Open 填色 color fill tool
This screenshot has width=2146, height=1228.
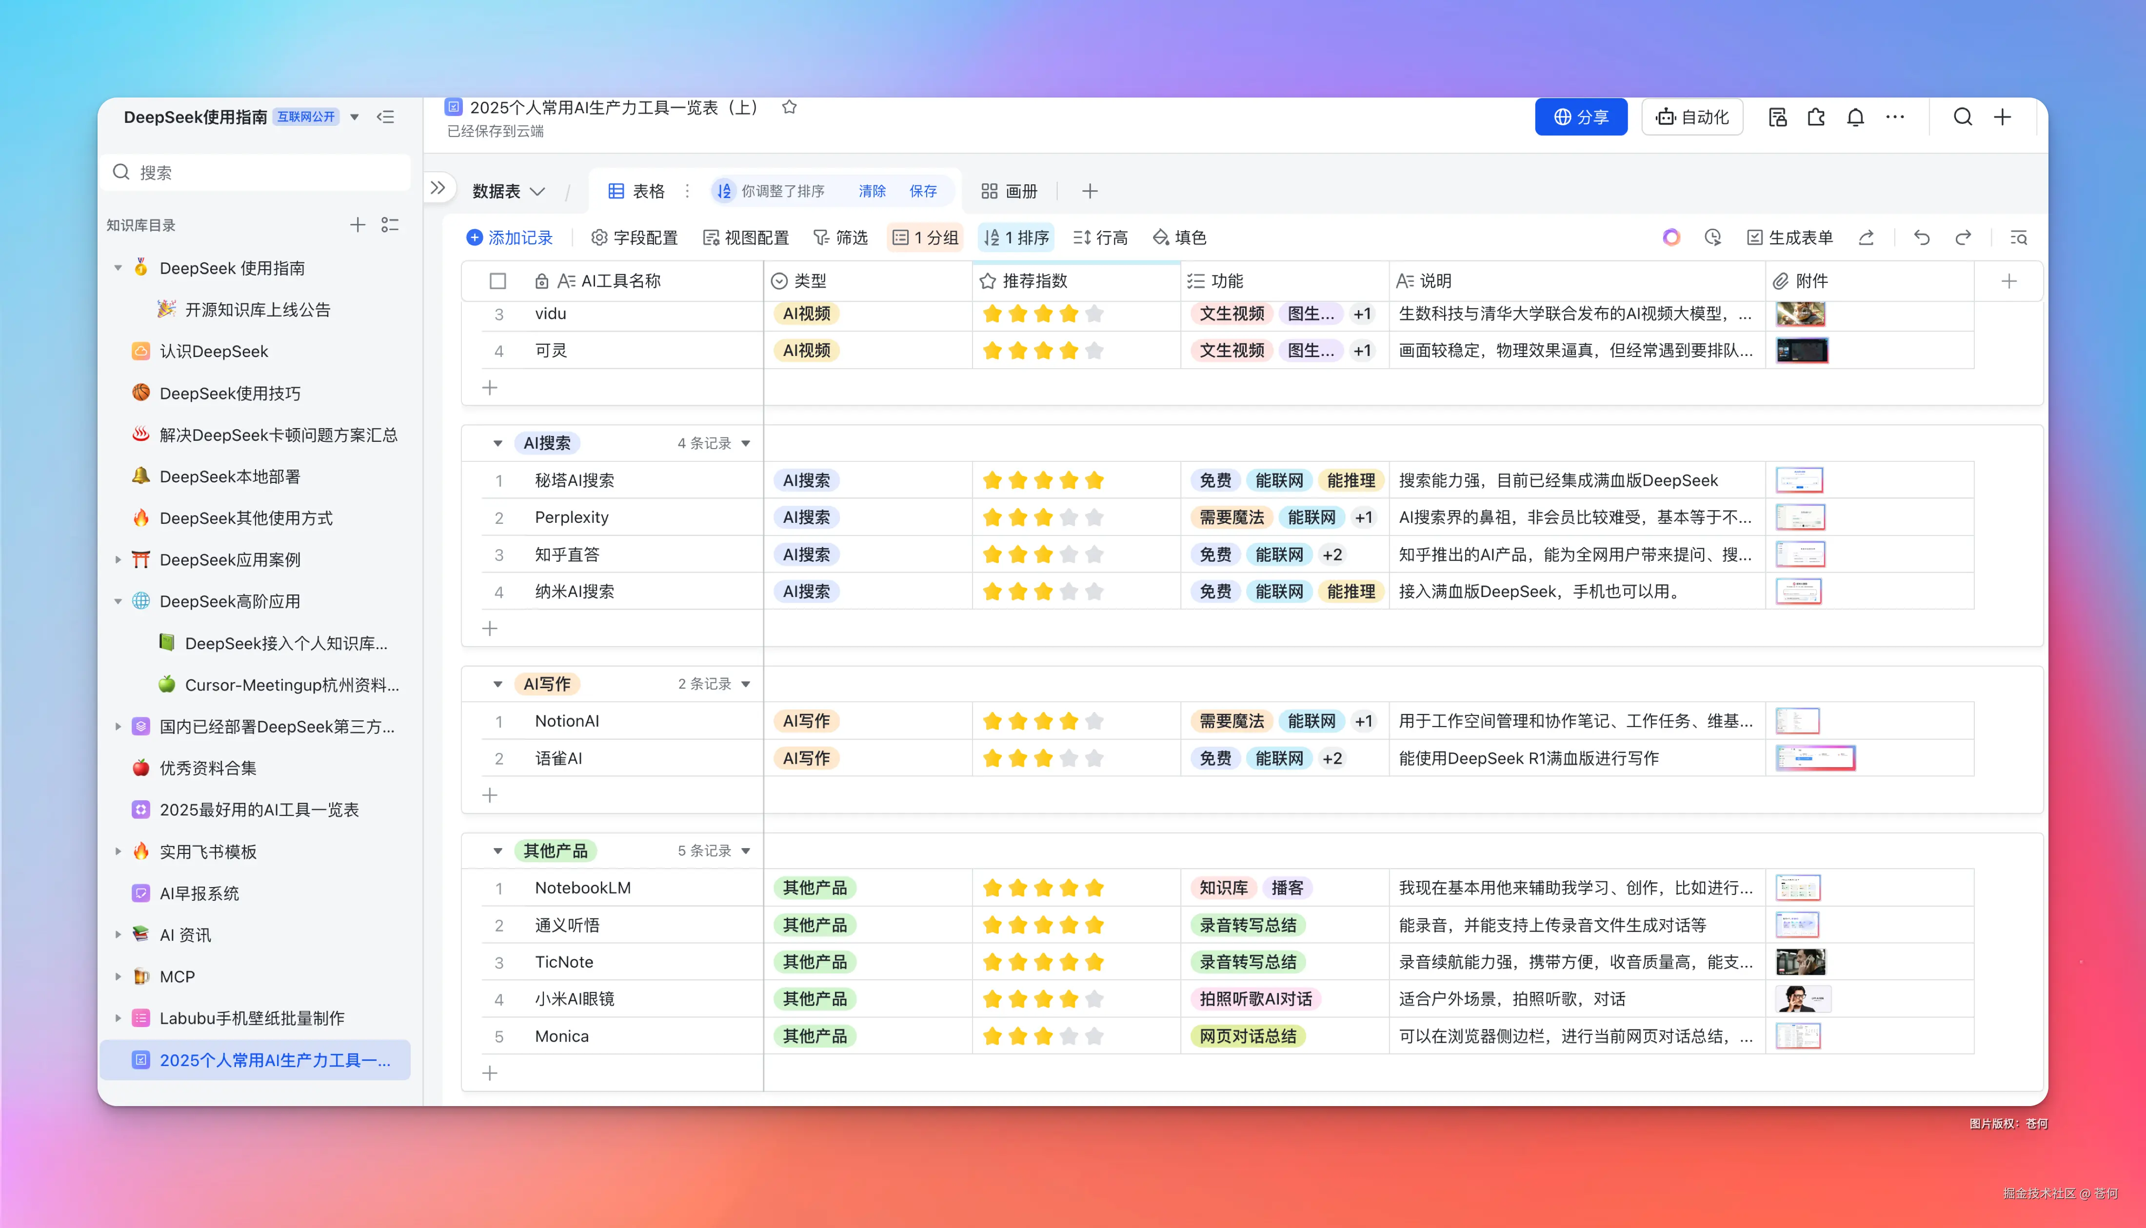[1179, 238]
